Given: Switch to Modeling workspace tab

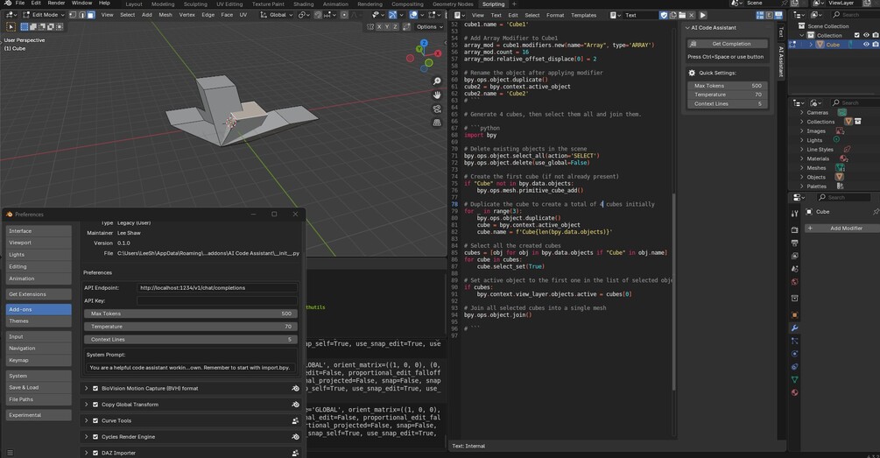Looking at the screenshot, I should coord(163,4).
